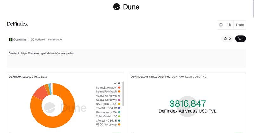Click the legend list scrollbar

123,94
